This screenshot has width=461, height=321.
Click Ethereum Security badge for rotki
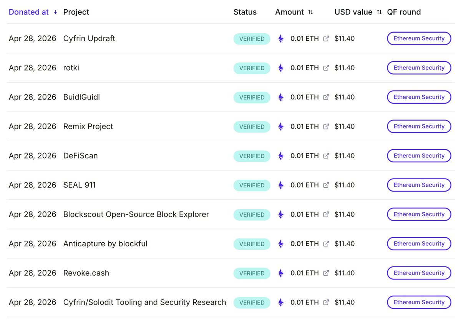tap(419, 68)
